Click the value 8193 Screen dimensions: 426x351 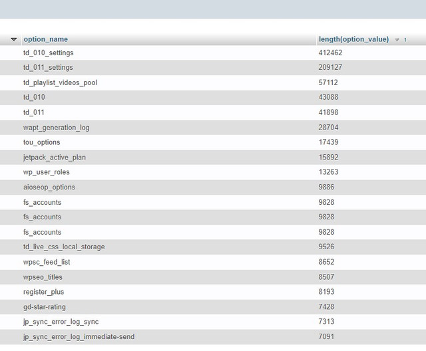point(326,292)
